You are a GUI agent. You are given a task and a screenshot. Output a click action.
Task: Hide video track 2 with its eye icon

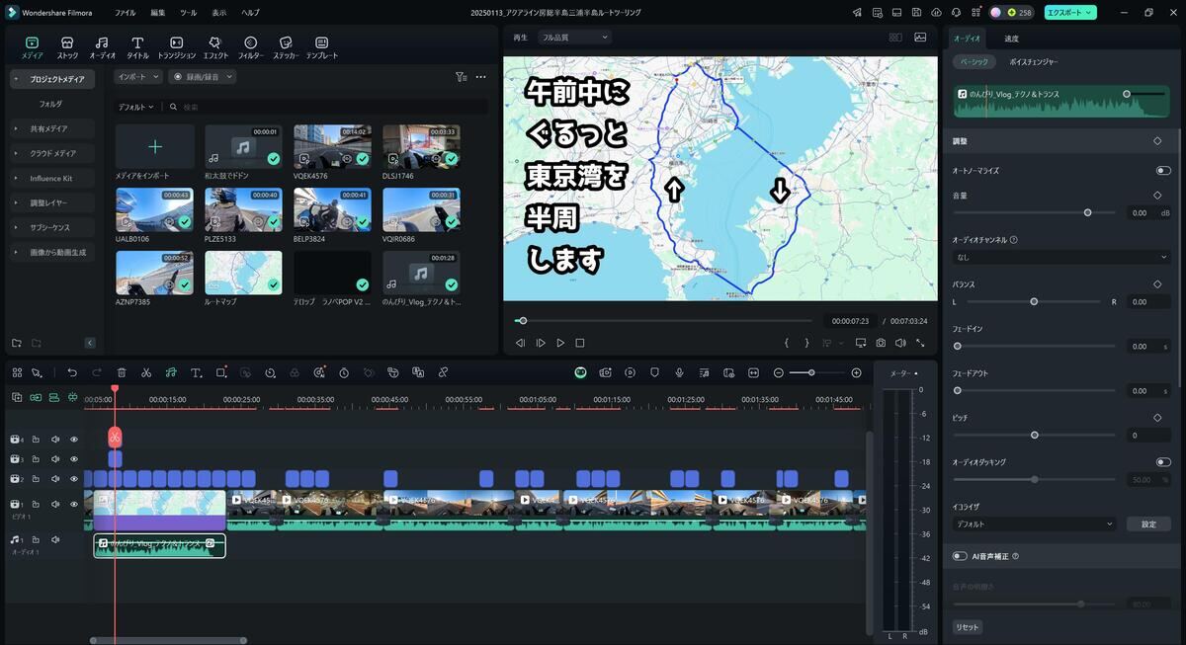73,479
